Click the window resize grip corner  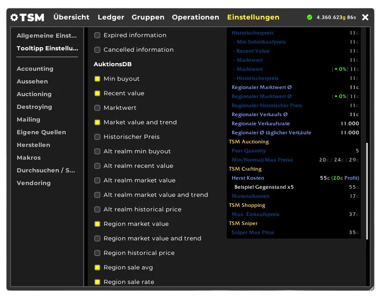point(372,288)
